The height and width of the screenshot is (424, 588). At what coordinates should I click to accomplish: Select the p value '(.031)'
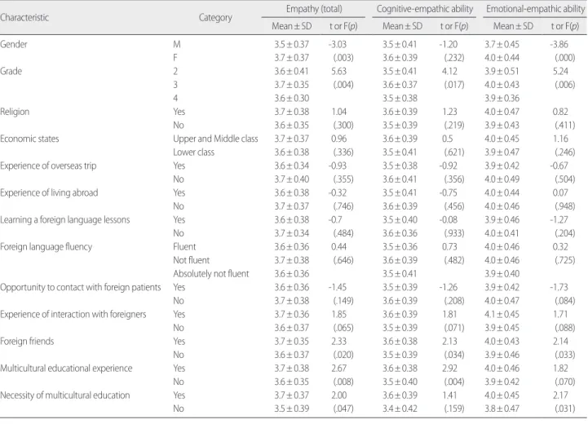tap(564, 409)
